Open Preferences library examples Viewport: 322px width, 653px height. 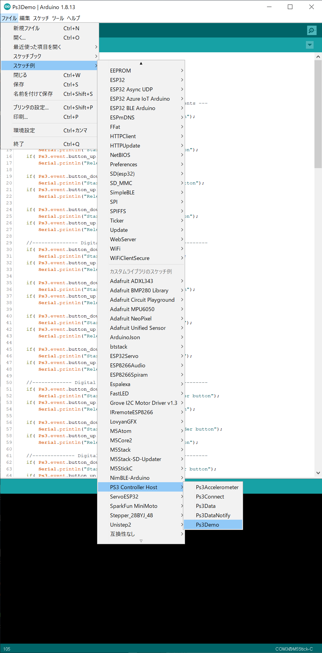tap(141, 164)
